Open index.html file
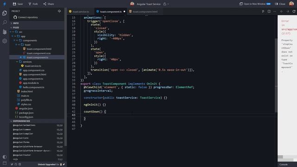This screenshot has width=297, height=167. click(x=27, y=91)
